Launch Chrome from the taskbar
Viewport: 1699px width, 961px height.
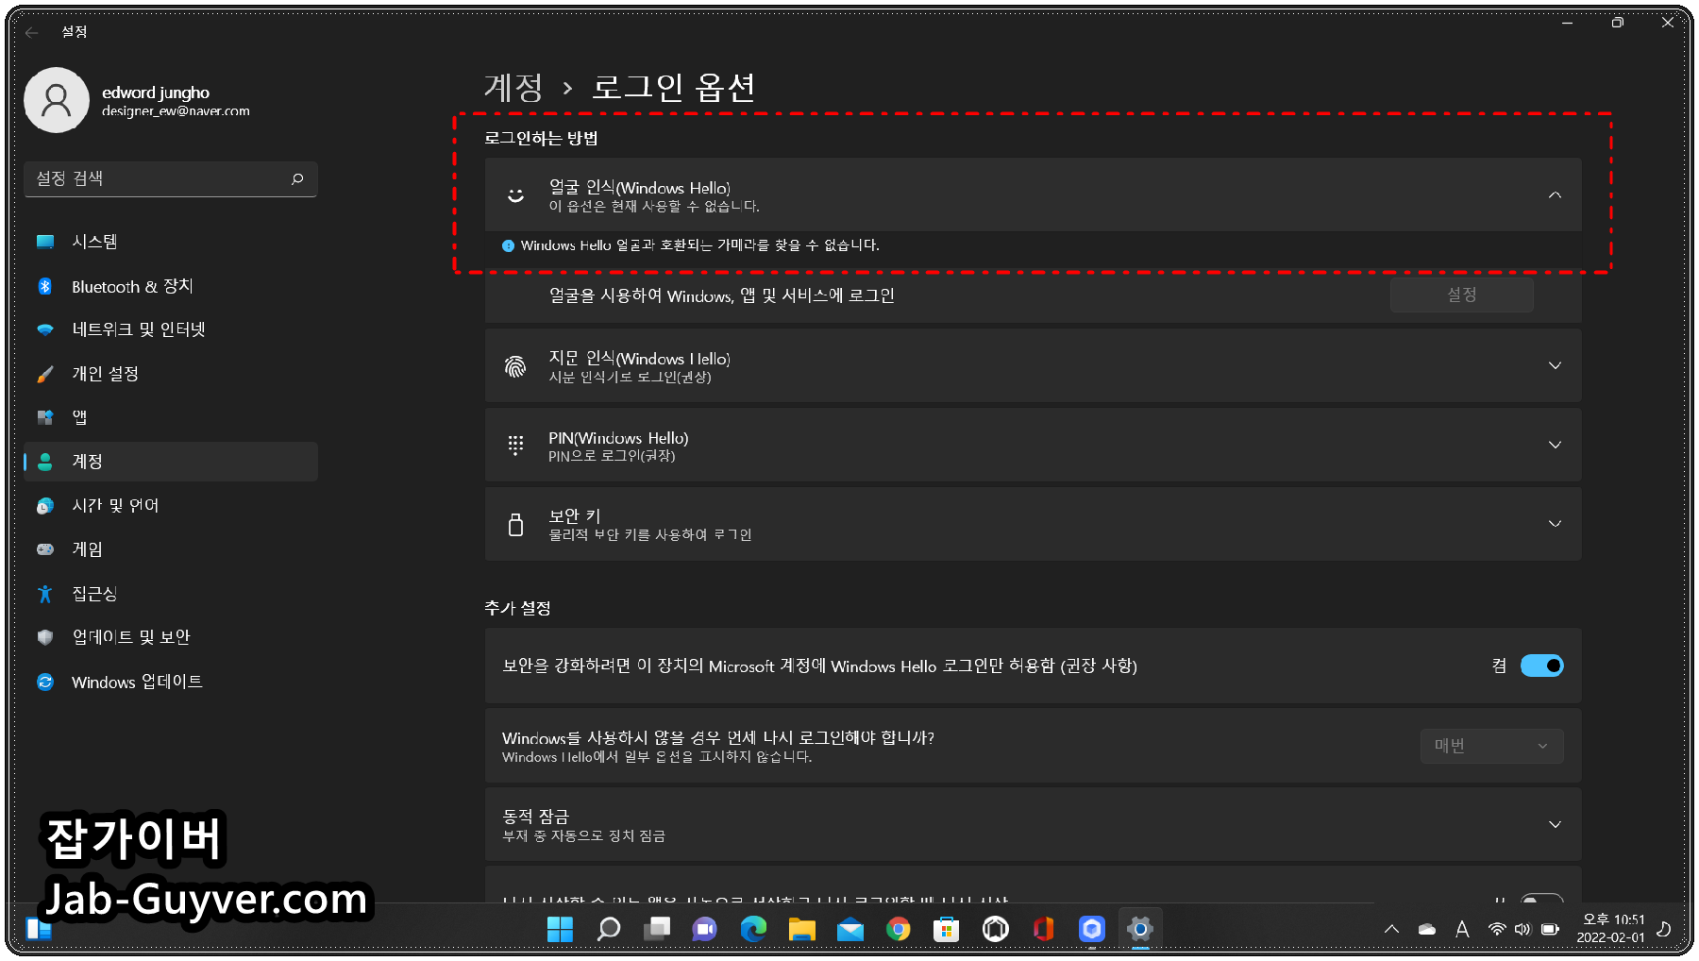click(x=898, y=929)
